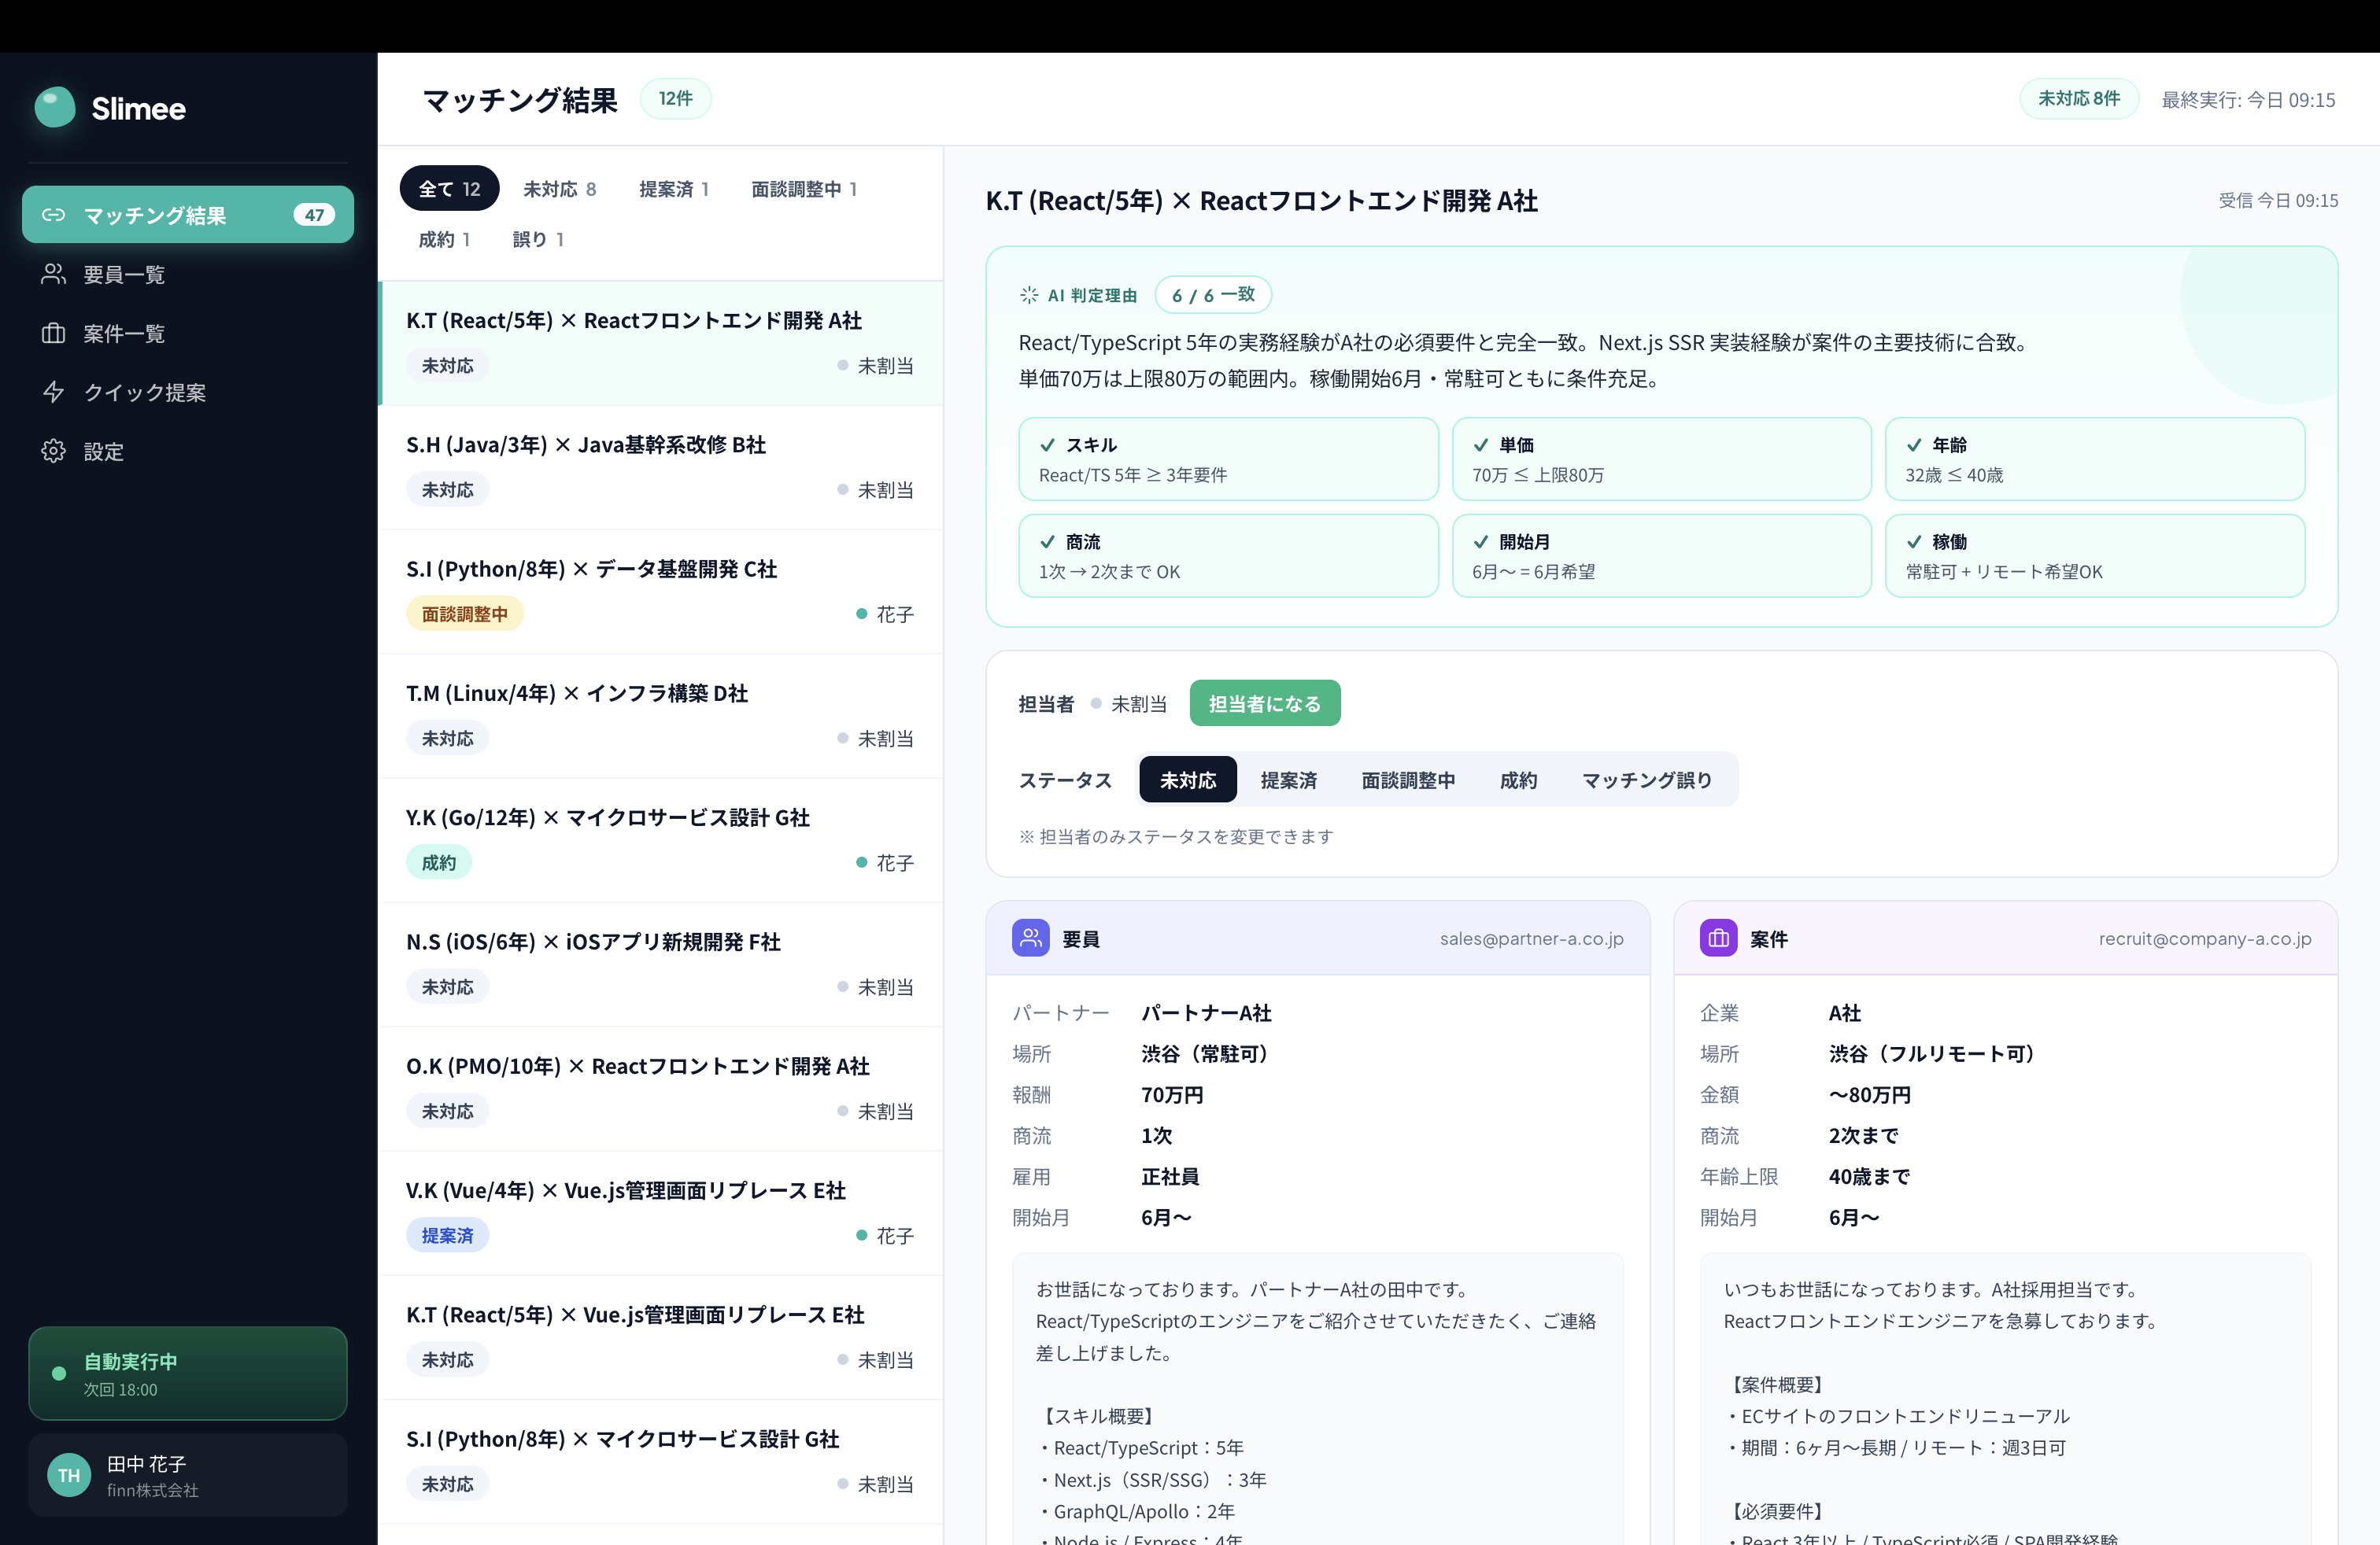Open the 田中 花子 user profile card

188,1475
